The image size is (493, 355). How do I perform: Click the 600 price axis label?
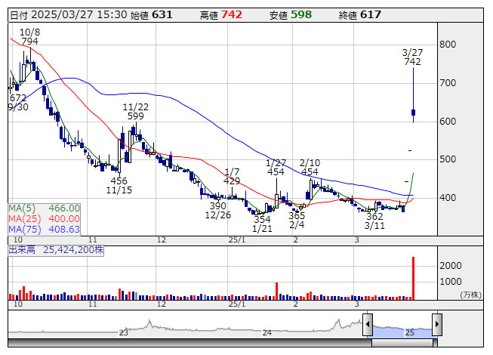[x=448, y=122]
